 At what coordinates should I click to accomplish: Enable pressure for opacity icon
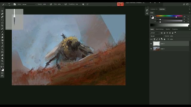(x=51, y=4)
